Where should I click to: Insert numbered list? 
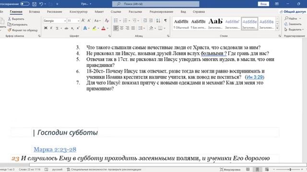(x=125, y=21)
